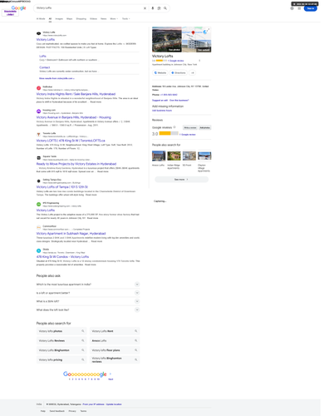Switch to the Shopping tab
Image resolution: width=324 pixels, height=416 pixels.
click(81, 19)
